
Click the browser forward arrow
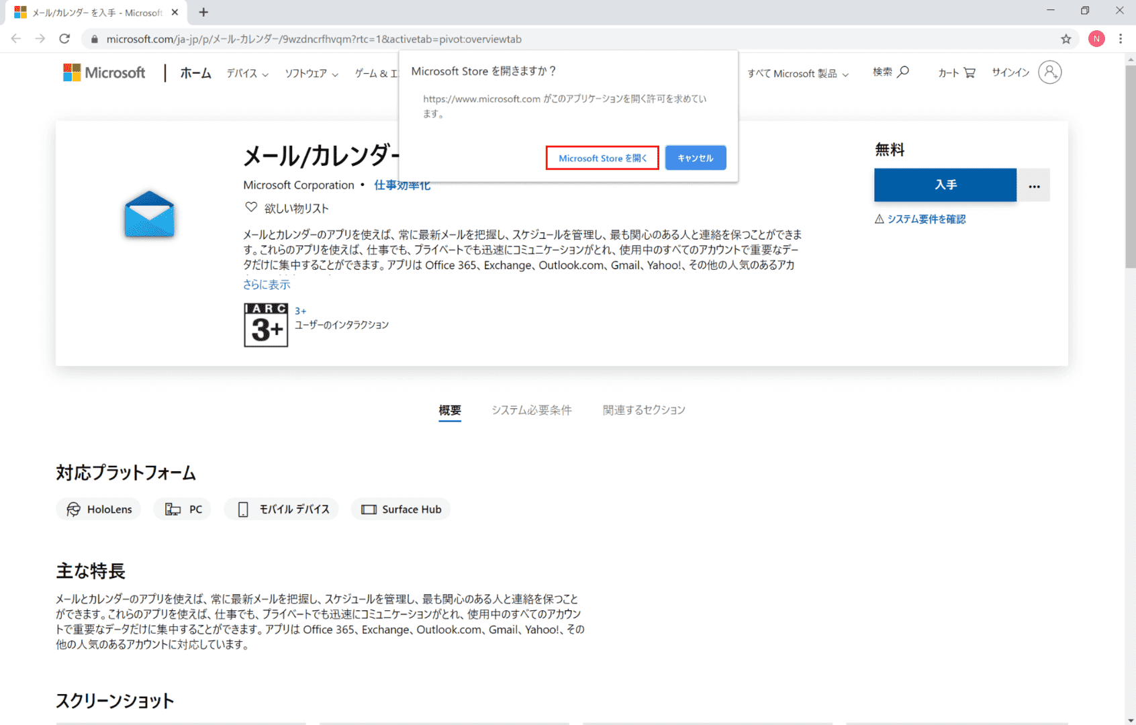point(40,39)
